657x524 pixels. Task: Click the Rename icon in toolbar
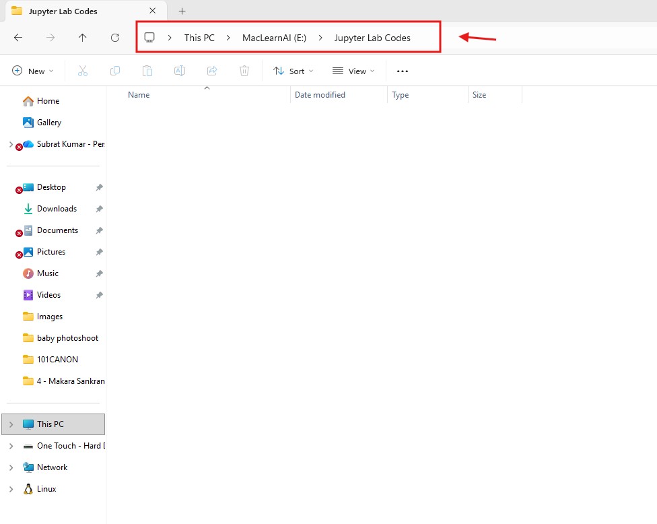(180, 71)
